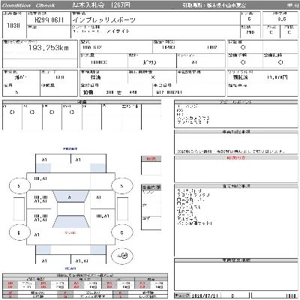This screenshot has width=300, height=300.
Task: Click lower-left tire circle in car diagram
Action: click(x=19, y=232)
